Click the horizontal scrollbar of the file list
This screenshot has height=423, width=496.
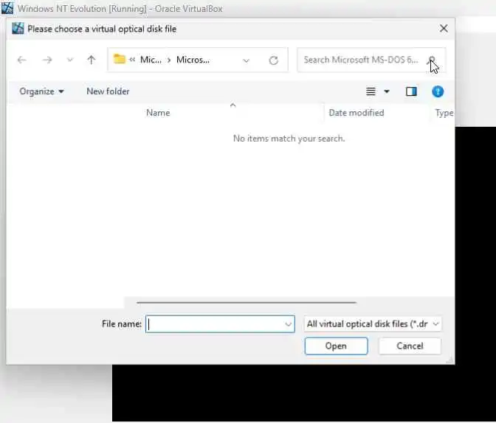247,302
